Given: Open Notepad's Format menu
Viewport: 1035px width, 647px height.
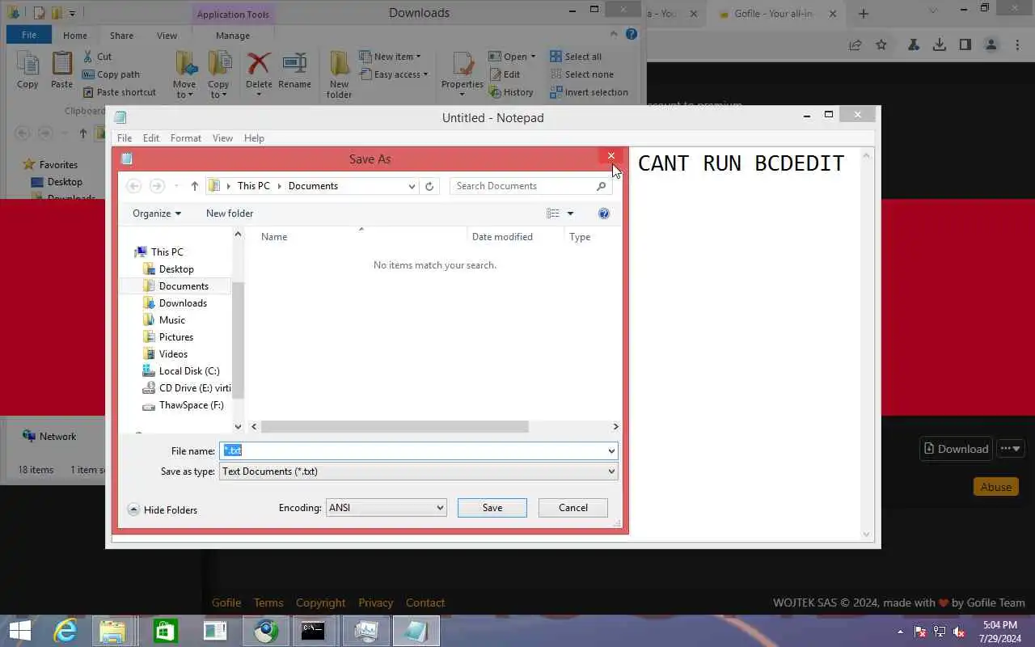Looking at the screenshot, I should 186,138.
